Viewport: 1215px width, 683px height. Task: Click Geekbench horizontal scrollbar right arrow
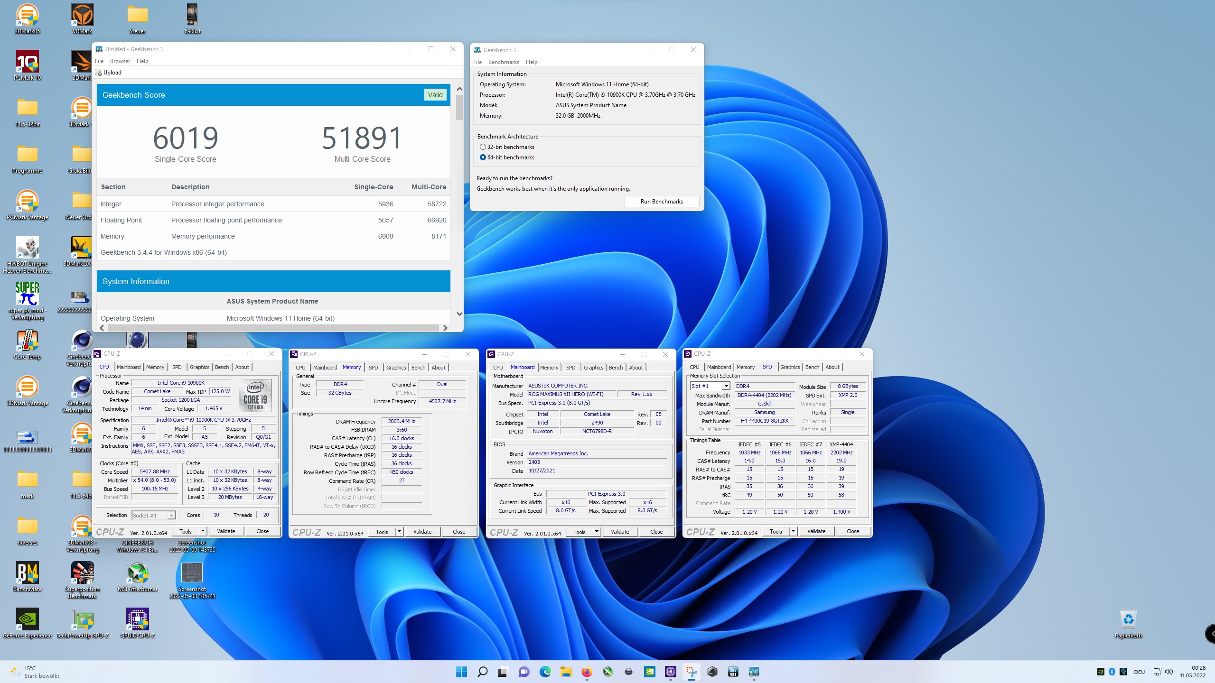click(445, 328)
